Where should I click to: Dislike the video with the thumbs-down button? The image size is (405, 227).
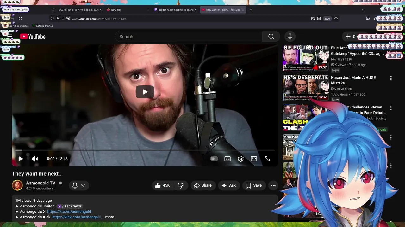(x=181, y=185)
